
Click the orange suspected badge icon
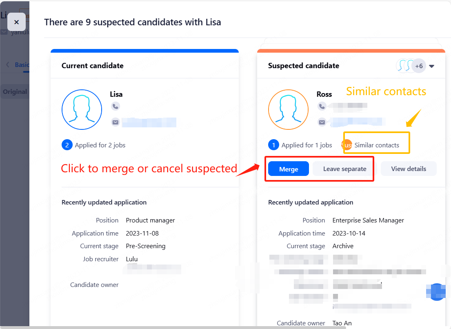tap(346, 145)
